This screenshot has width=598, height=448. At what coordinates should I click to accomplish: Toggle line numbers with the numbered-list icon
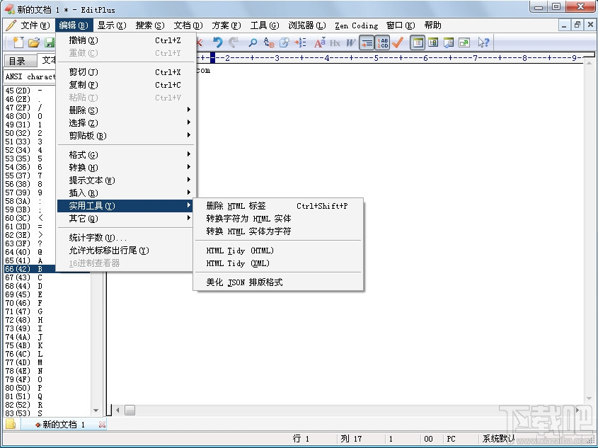(300, 42)
